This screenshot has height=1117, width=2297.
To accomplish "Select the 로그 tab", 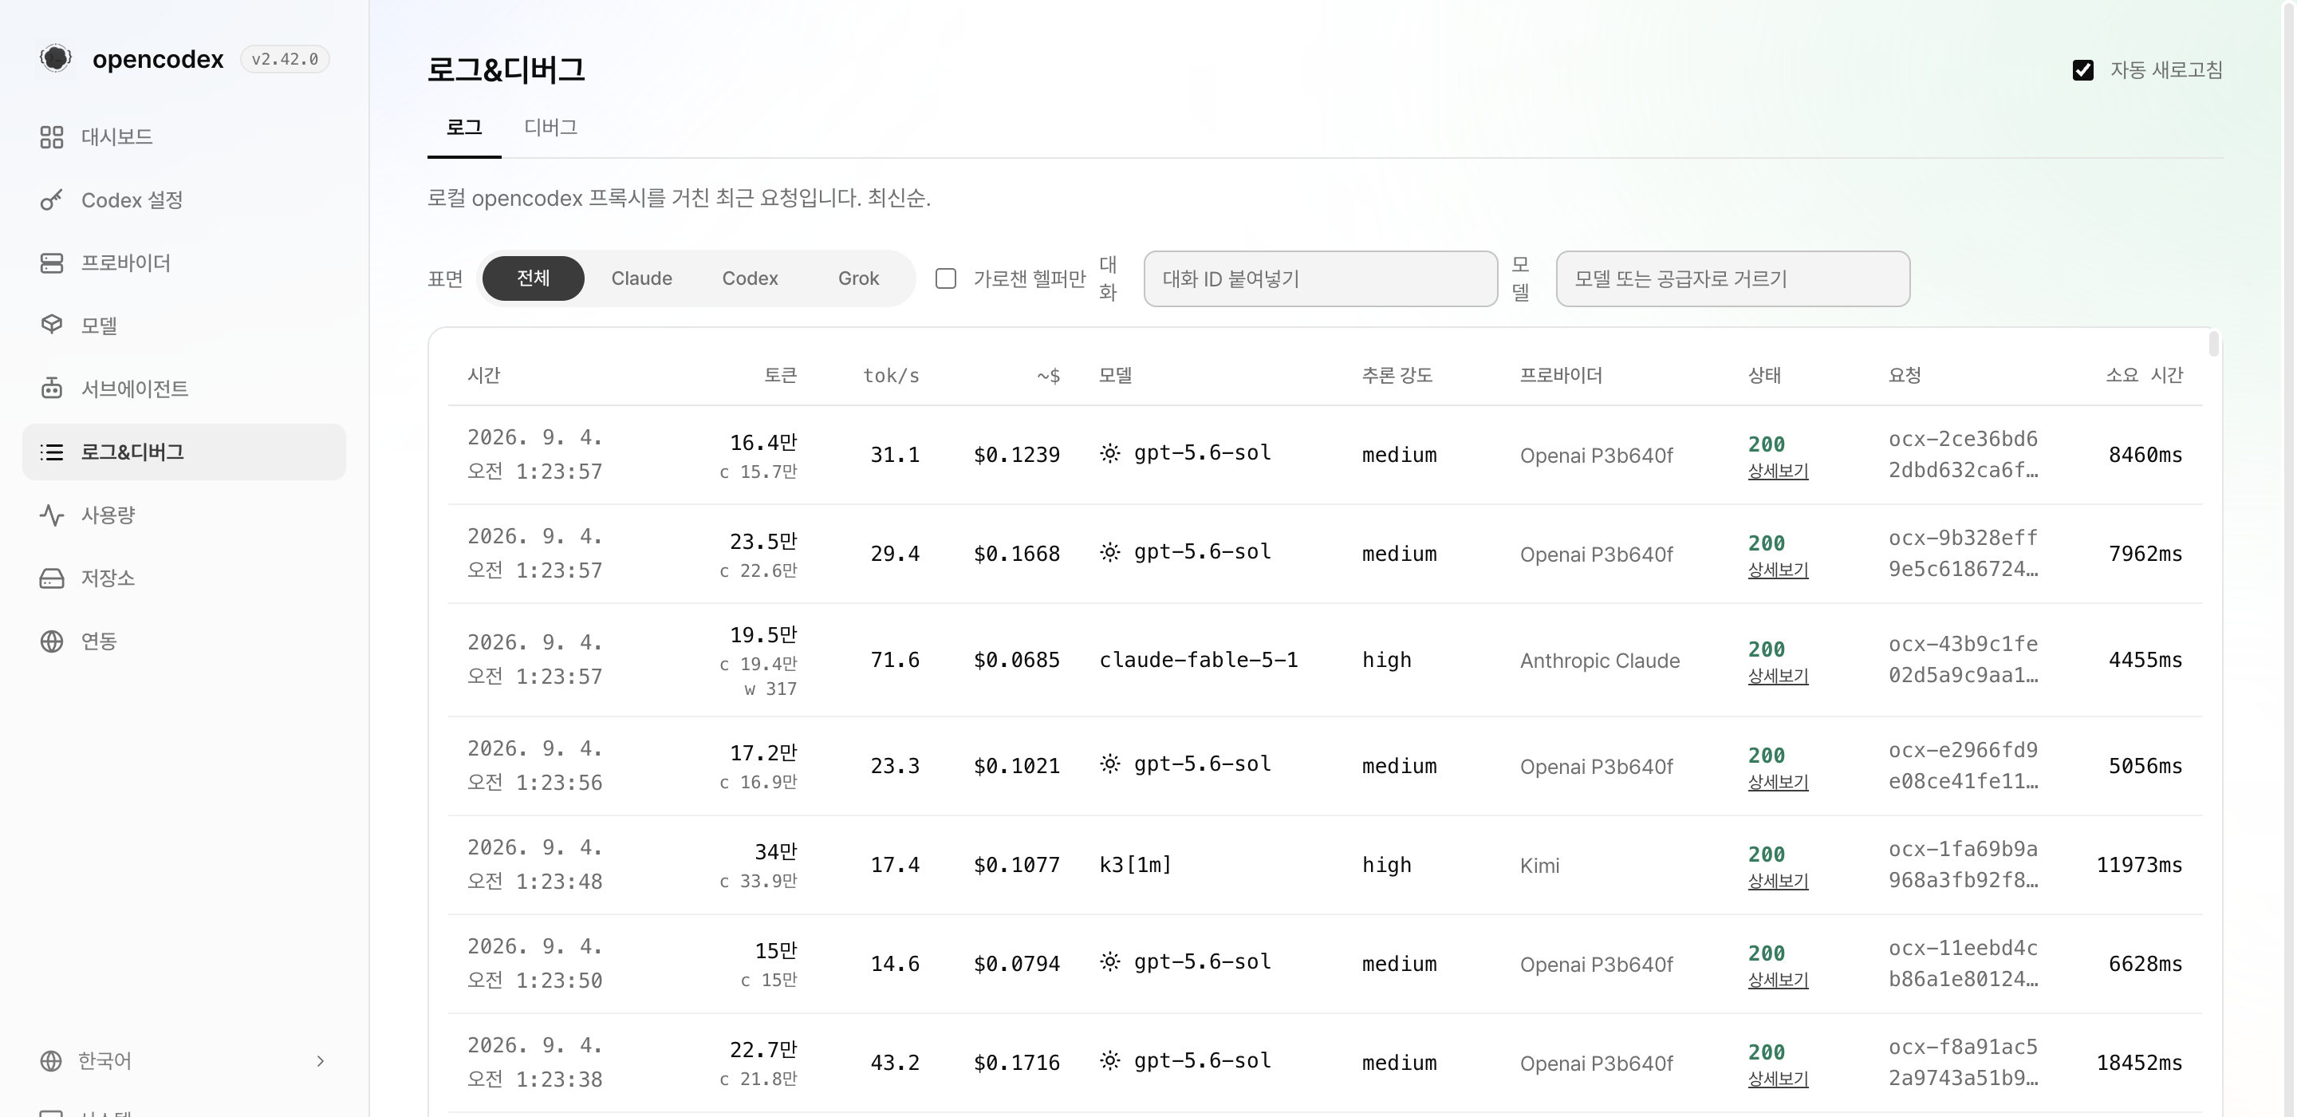I will click(463, 128).
